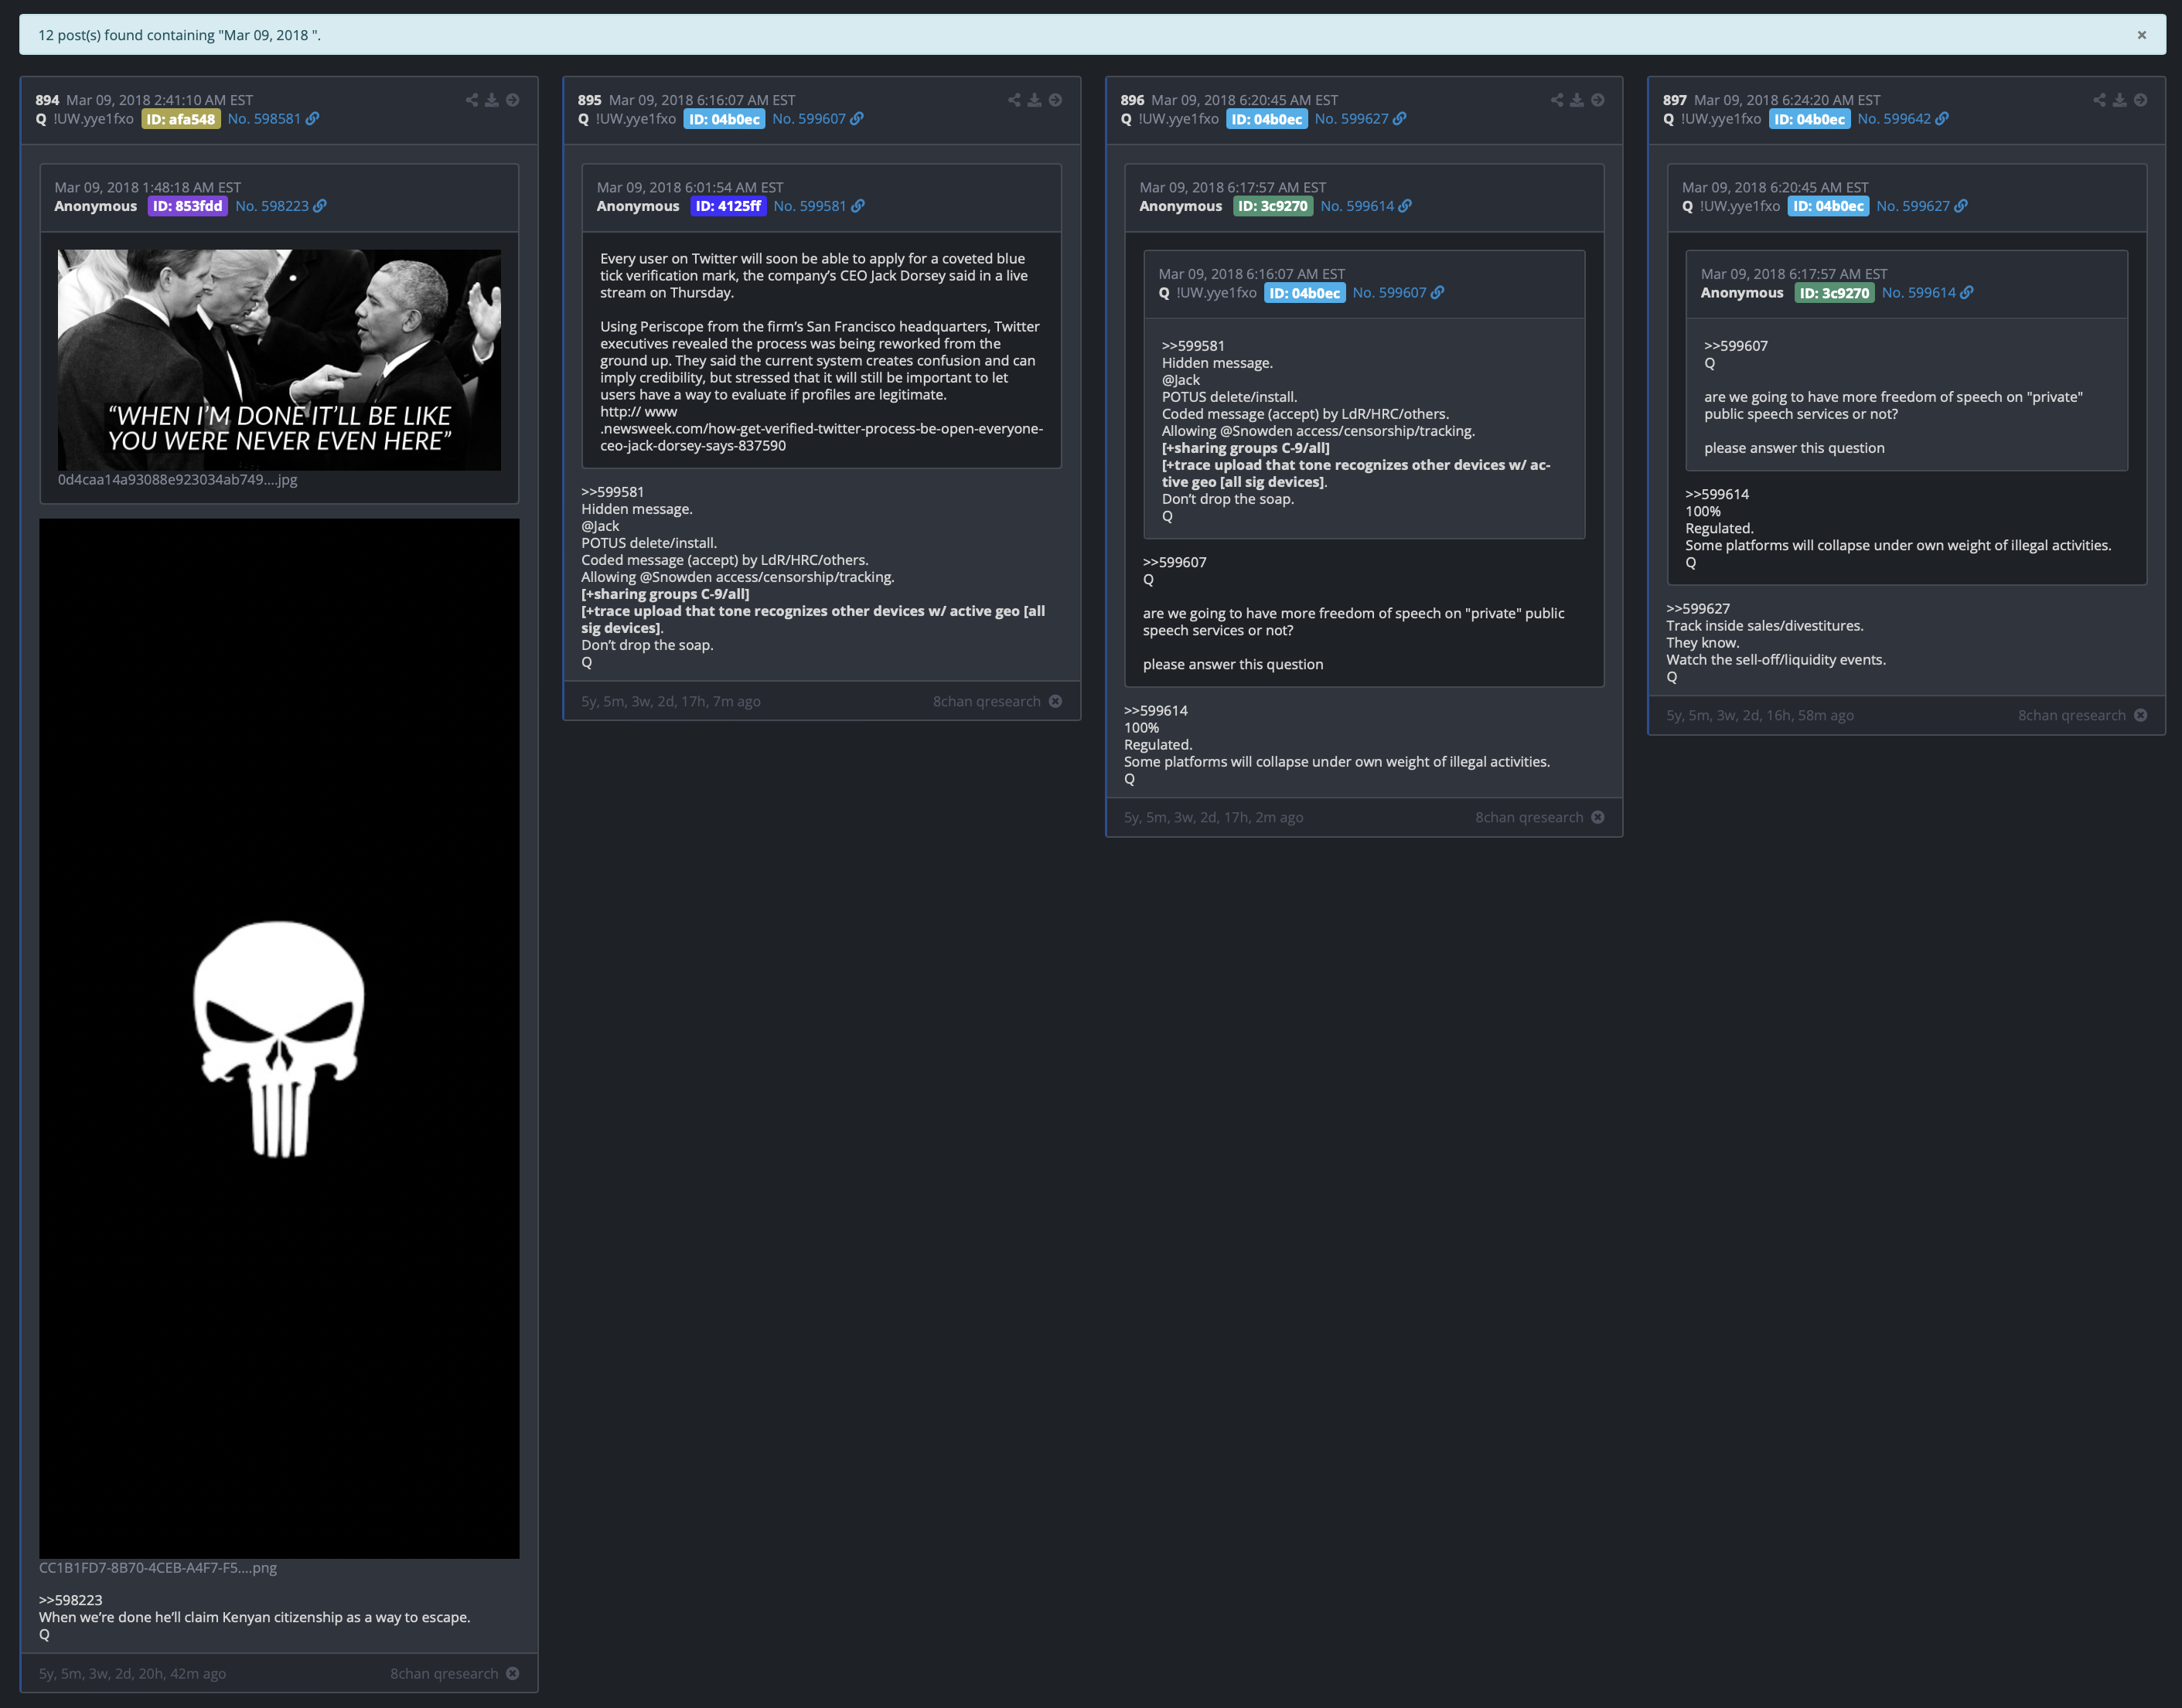Click 'Track inside sales/divestitures.' text line
The height and width of the screenshot is (1708, 2182).
click(1764, 626)
